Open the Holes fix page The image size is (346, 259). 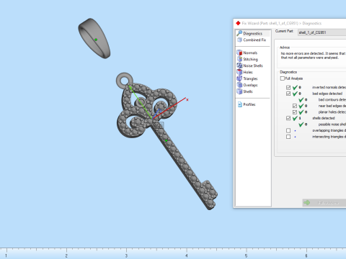click(244, 72)
